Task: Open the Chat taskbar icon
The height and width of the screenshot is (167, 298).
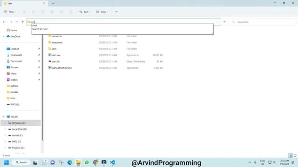Action: click(53, 162)
